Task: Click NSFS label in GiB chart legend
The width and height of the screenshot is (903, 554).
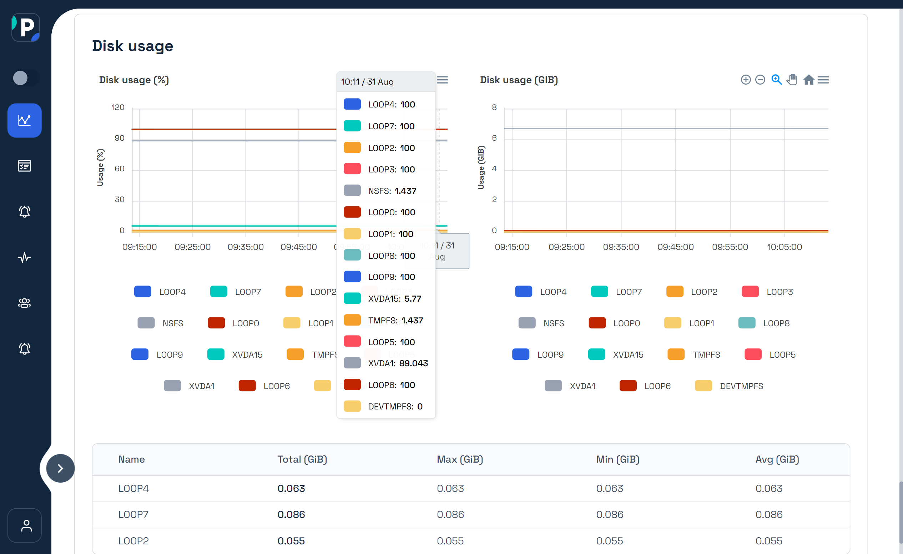Action: (x=554, y=323)
